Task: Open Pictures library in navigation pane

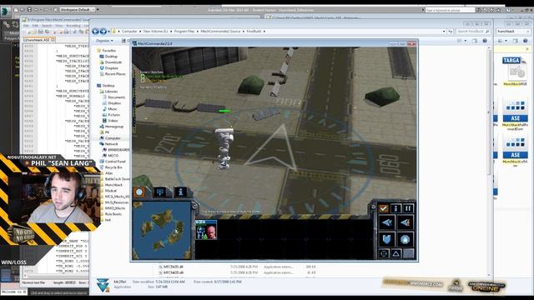Action: point(111,115)
